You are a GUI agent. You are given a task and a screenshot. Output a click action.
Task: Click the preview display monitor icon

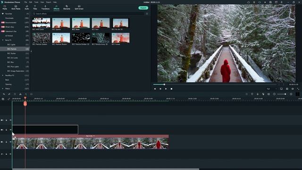[x=281, y=89]
